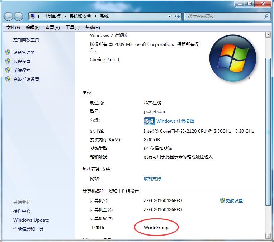Click the shield icon beside 系统保护
The height and width of the screenshot is (242, 274).
[x=8, y=70]
